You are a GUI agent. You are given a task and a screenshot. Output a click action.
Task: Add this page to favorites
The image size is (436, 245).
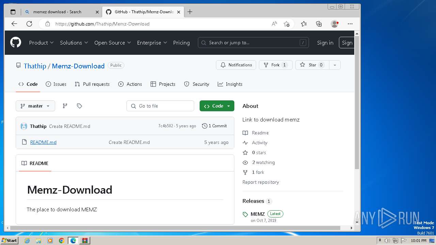286,24
